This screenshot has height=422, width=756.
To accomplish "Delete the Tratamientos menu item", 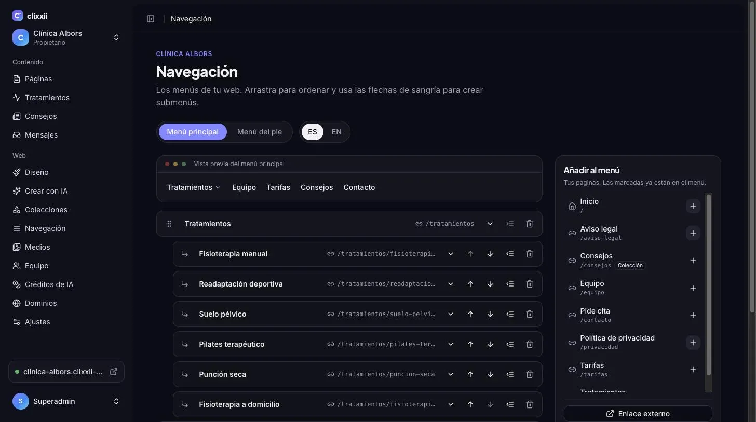I will point(530,224).
